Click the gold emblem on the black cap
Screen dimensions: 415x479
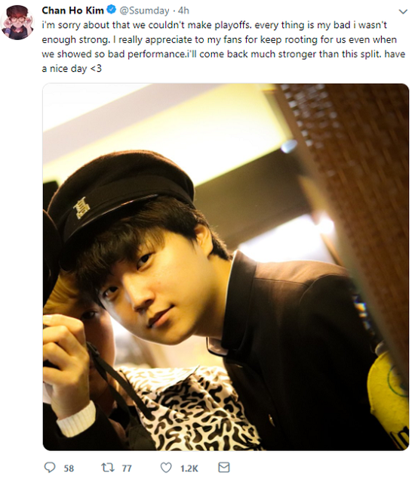81,208
